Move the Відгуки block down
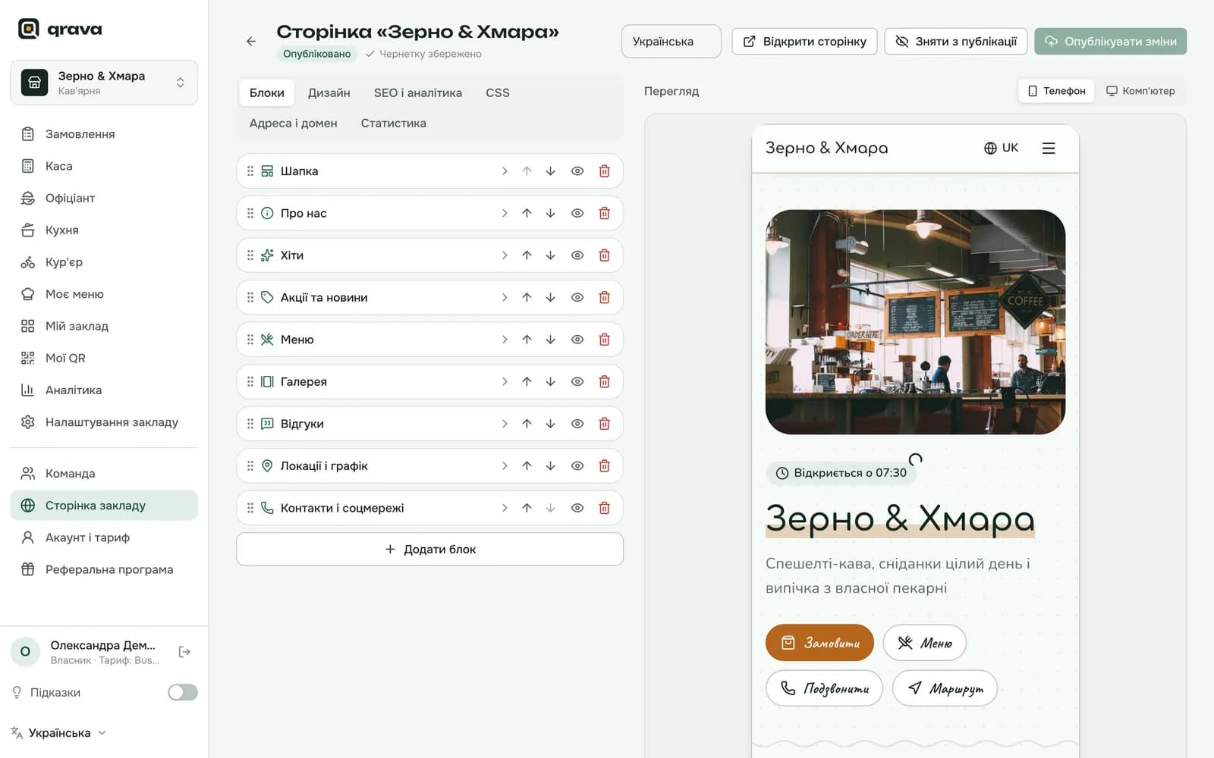This screenshot has width=1214, height=758. (x=550, y=424)
